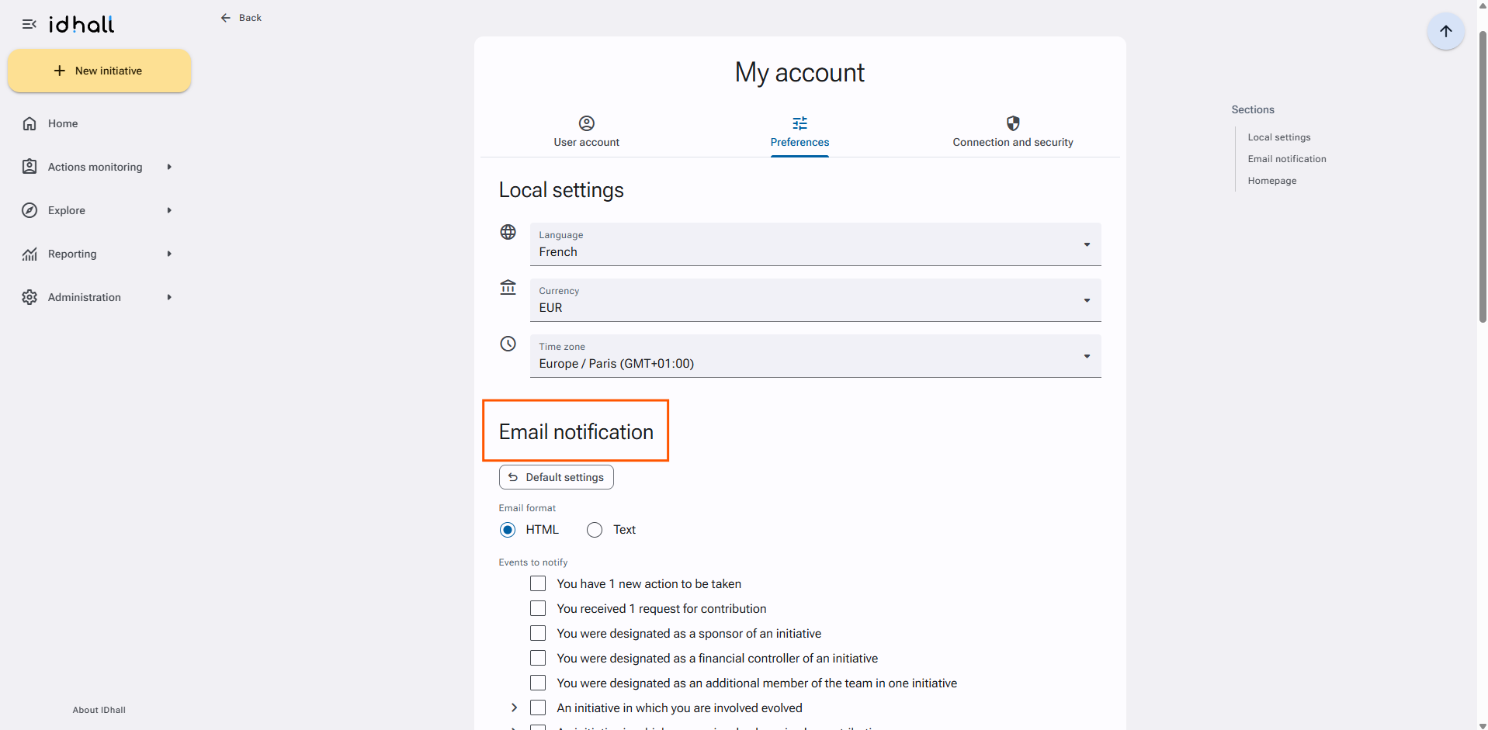
Task: Go Back using the Back link
Action: click(x=241, y=18)
